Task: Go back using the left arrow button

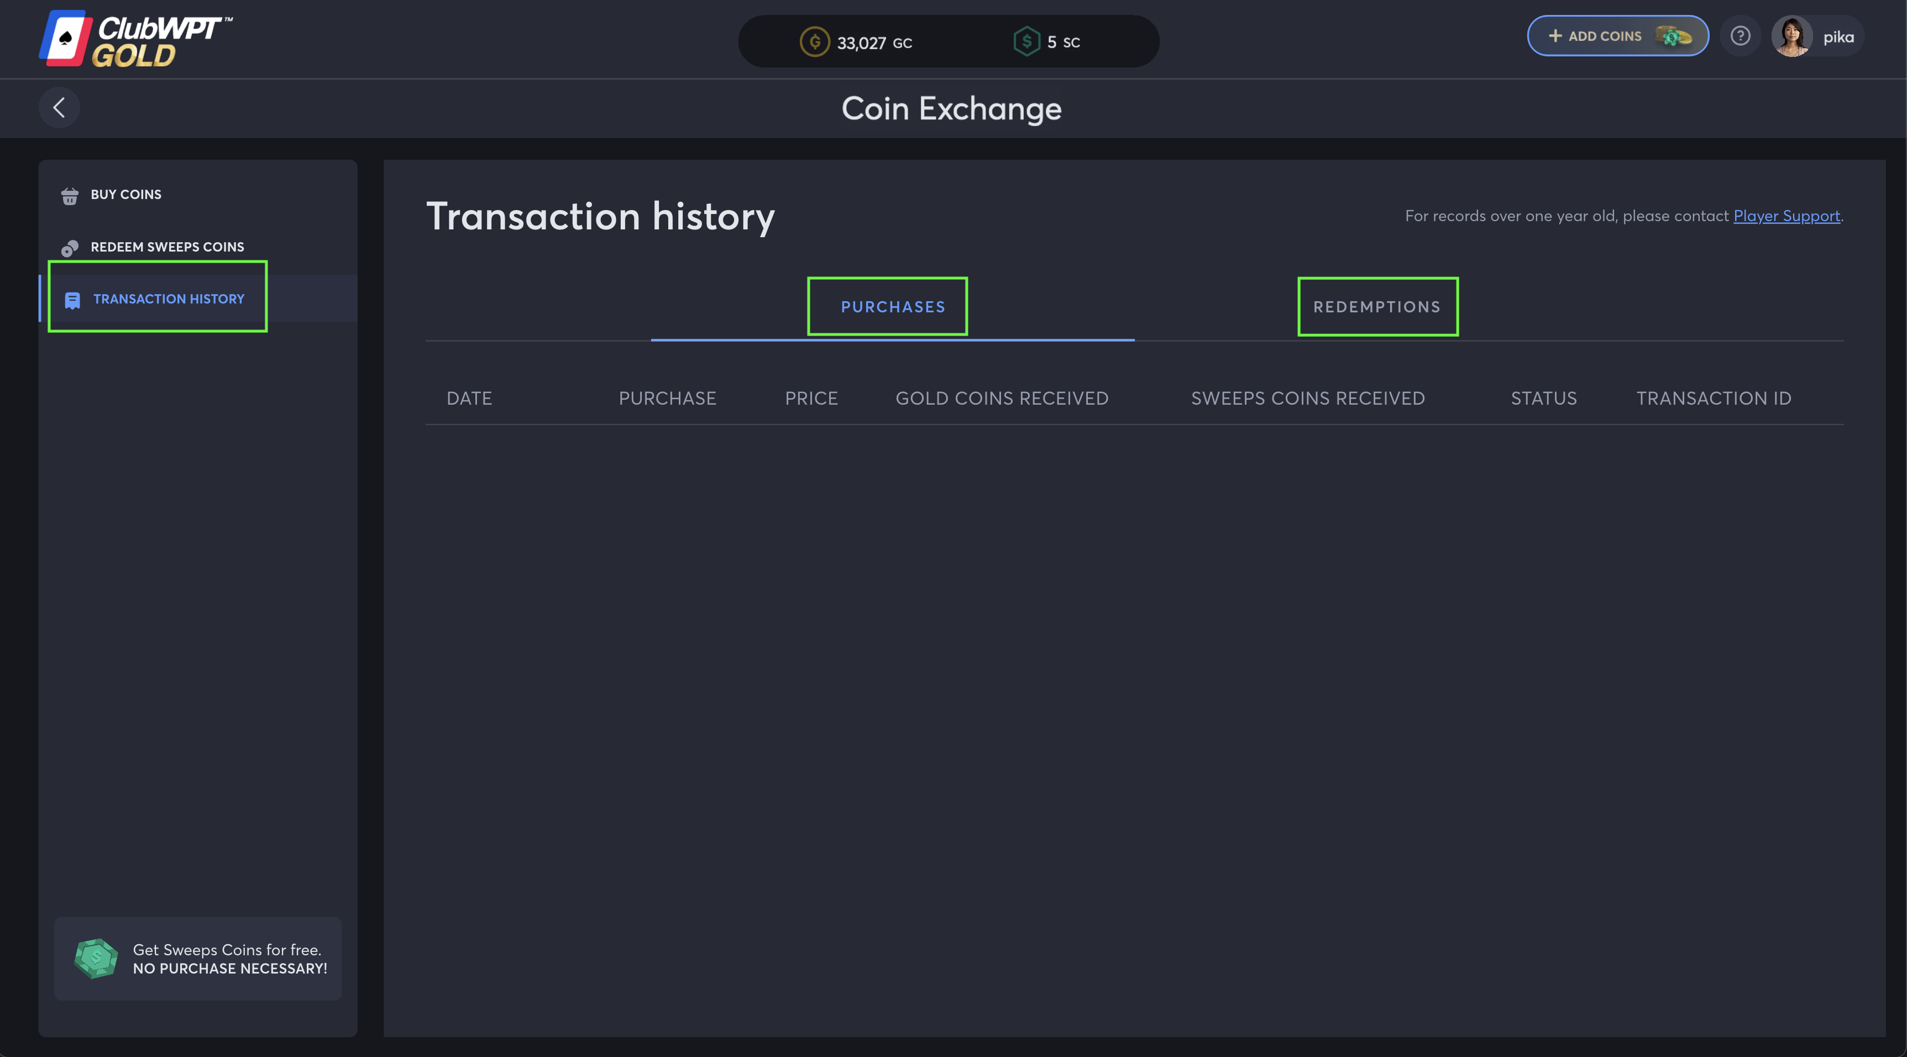Action: click(x=59, y=108)
